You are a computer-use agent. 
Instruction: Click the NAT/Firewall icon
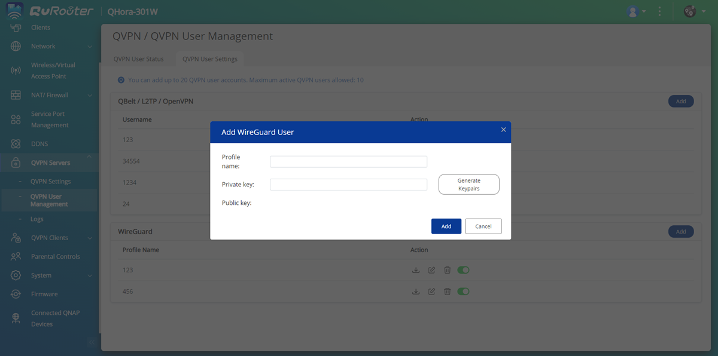pos(16,96)
